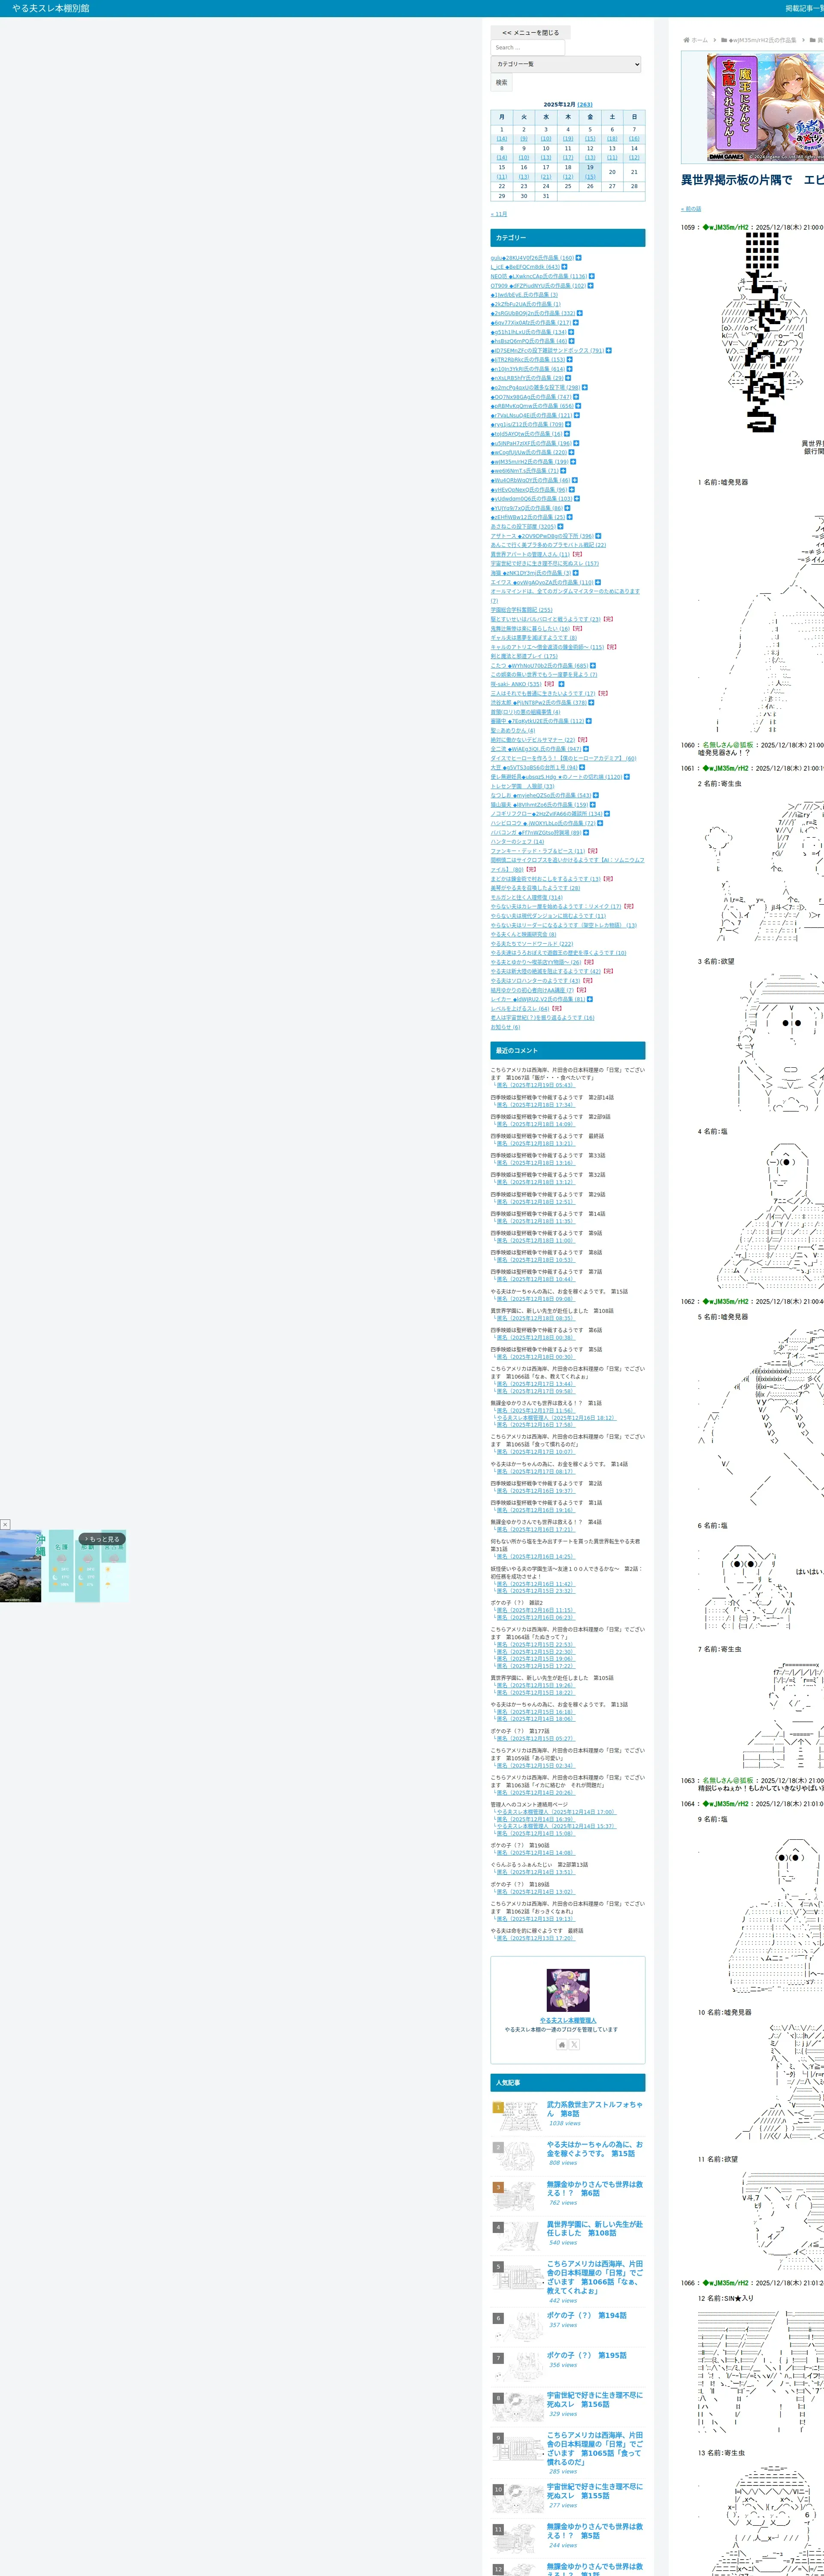Screen dimensions: 824x2576
Task: Expand the L_icE ◆BeEFQCm8dk plus icon
Action: [564, 267]
